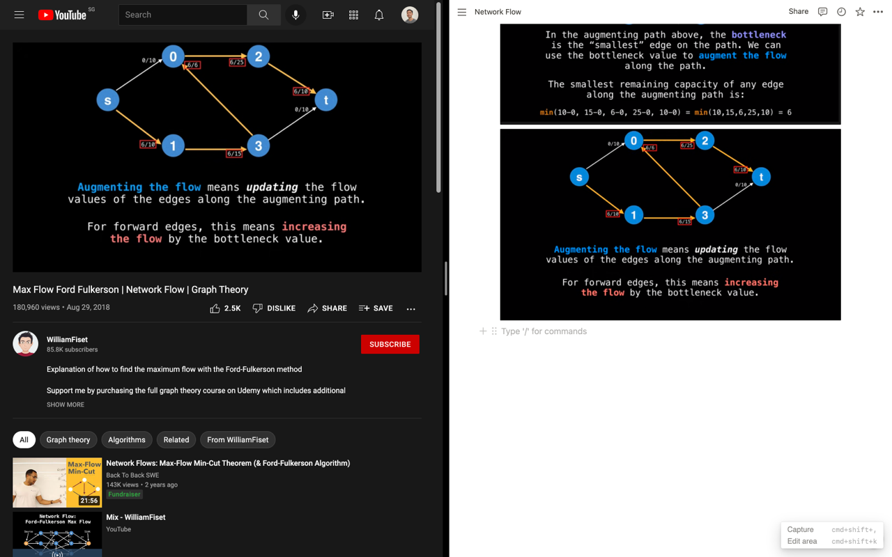Open Notion page updates clock icon
Image resolution: width=892 pixels, height=557 pixels.
click(841, 12)
